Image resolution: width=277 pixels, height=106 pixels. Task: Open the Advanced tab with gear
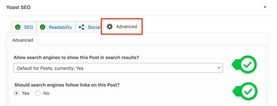(x=122, y=27)
